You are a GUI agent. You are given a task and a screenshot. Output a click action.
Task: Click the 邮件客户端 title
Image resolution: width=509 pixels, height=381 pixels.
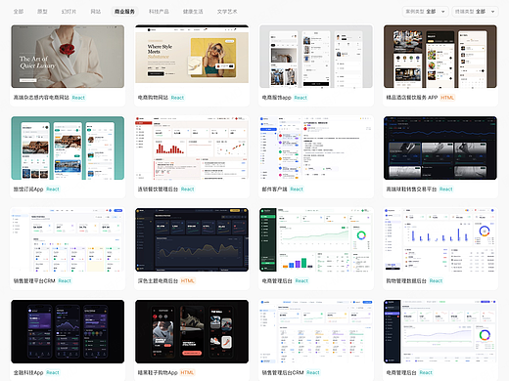tap(274, 190)
